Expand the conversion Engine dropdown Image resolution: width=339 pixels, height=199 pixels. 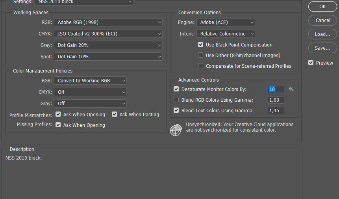(225, 22)
